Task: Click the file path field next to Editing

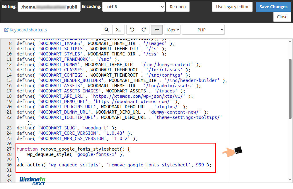Action: (49, 7)
